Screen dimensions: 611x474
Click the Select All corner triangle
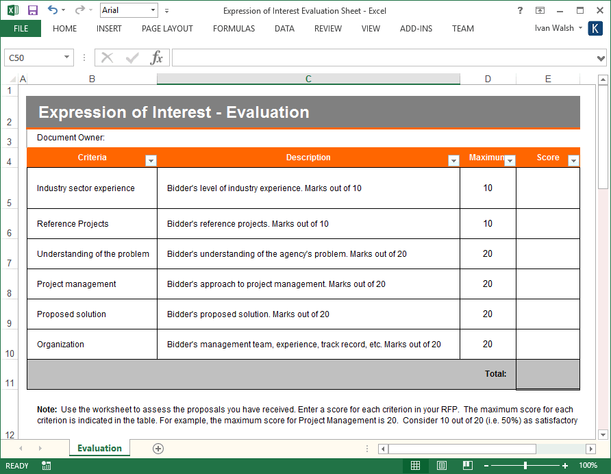13,79
